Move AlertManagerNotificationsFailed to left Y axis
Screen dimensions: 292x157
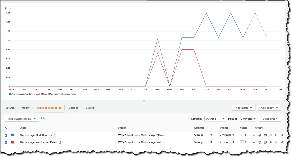pos(242,142)
